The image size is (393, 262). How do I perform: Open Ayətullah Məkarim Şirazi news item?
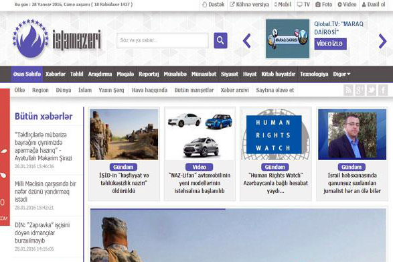coord(43,147)
